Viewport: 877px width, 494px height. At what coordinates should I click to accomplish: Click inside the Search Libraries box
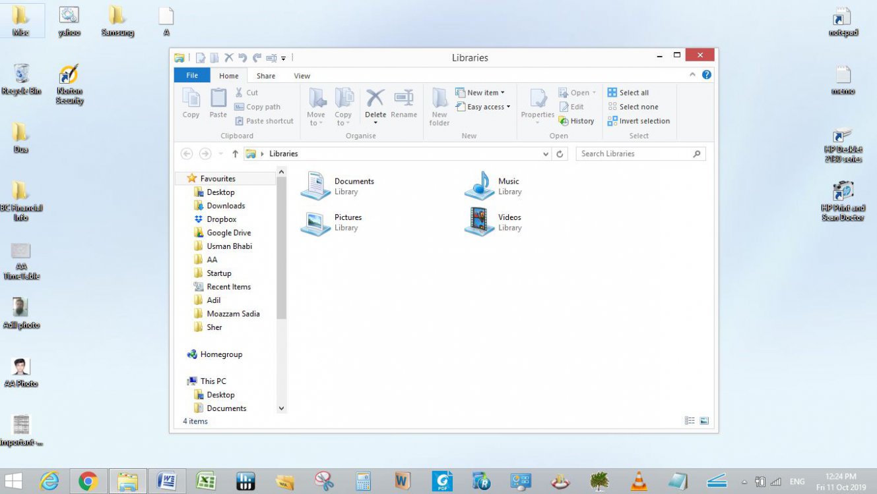[633, 153]
